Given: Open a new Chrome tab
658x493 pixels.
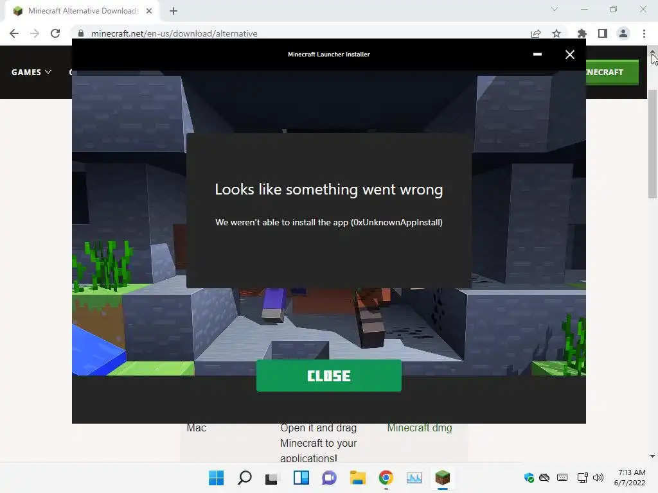Looking at the screenshot, I should [173, 12].
